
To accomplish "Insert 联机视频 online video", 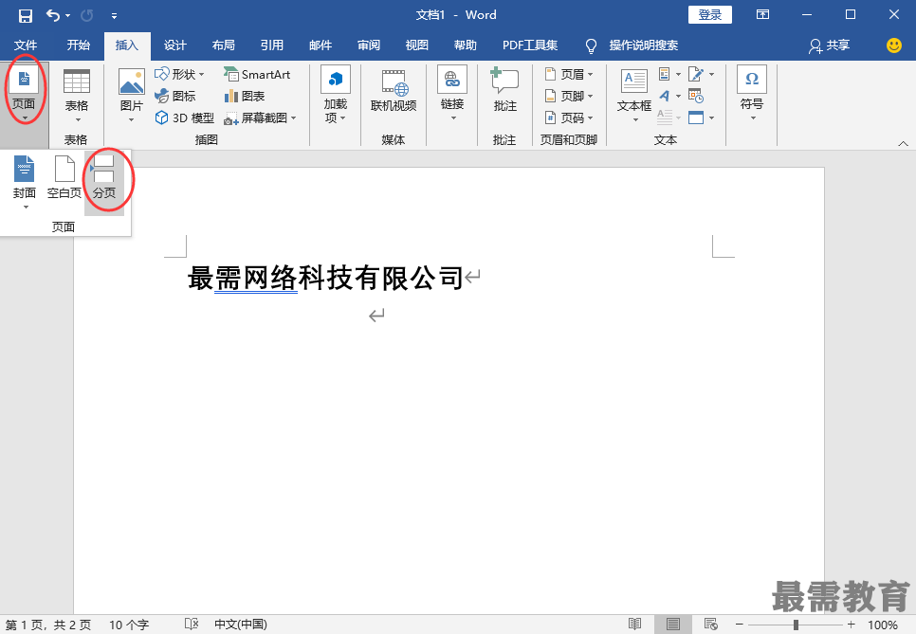I will [x=394, y=90].
